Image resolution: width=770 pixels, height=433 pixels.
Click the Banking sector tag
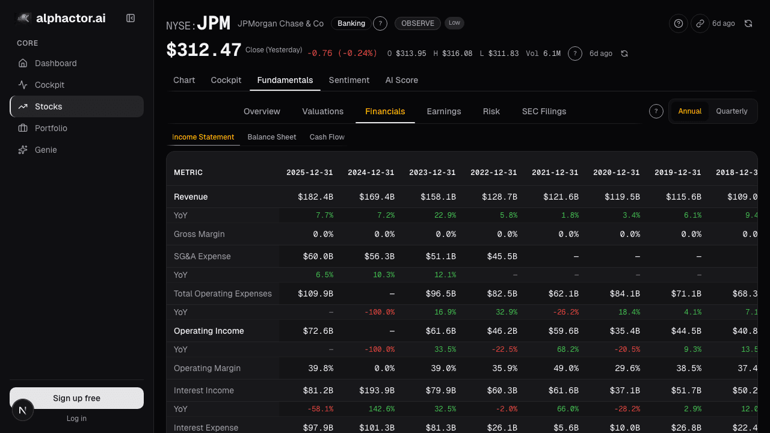coord(351,23)
